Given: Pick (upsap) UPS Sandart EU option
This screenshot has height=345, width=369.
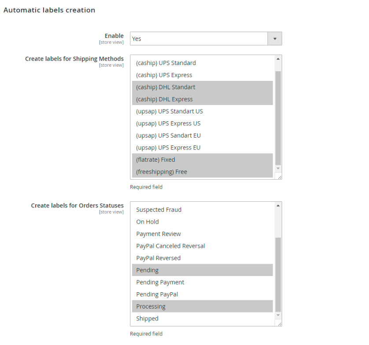Looking at the screenshot, I should tap(168, 135).
